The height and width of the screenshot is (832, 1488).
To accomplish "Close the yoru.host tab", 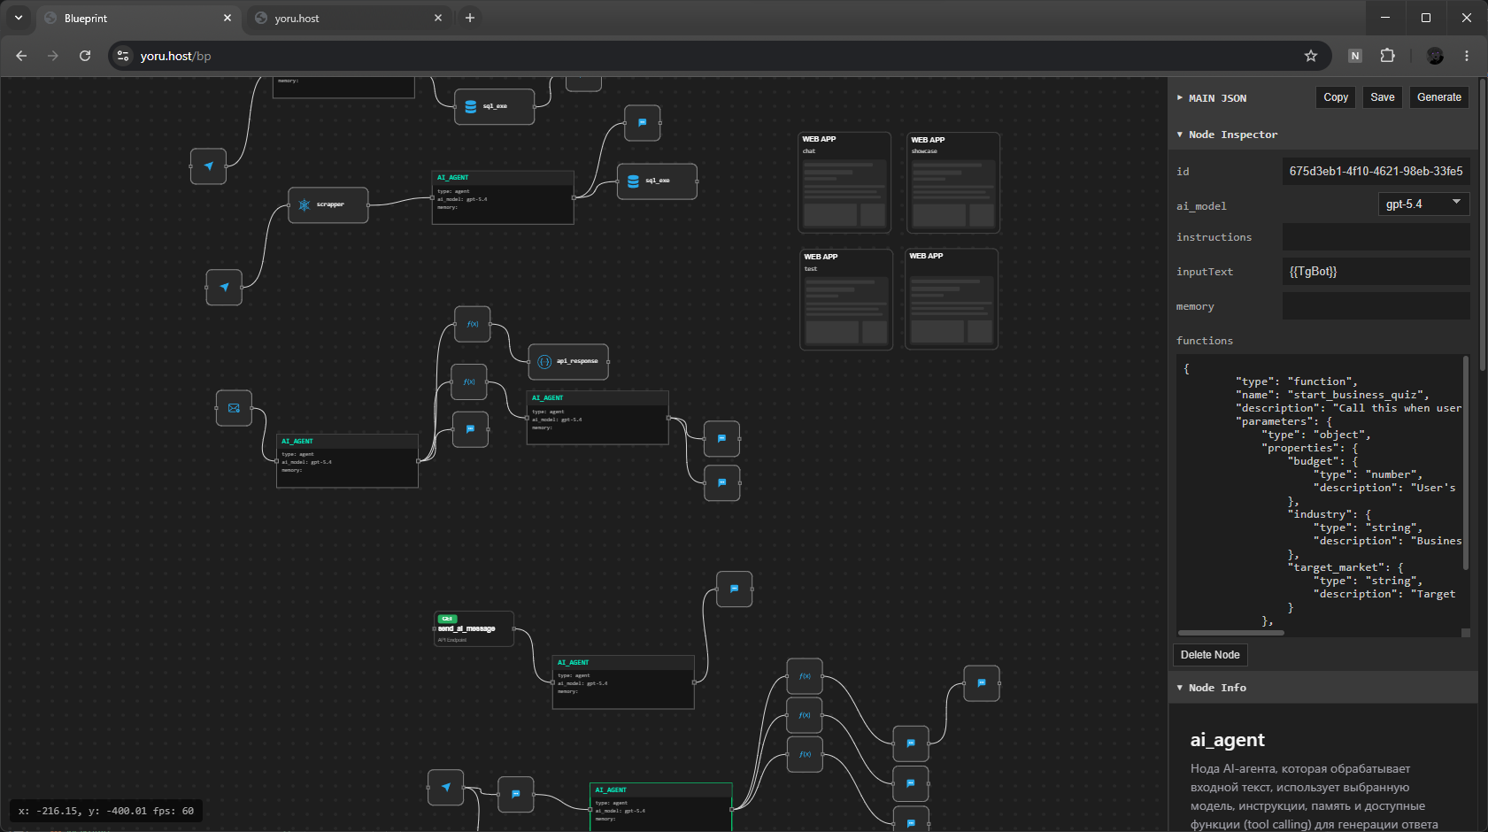I will pos(438,18).
